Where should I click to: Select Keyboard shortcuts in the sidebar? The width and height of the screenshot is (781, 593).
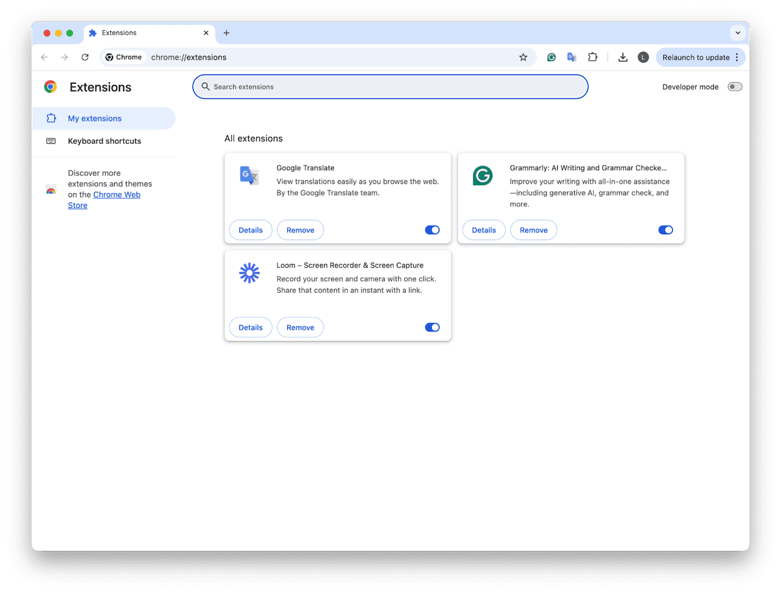[x=104, y=141]
